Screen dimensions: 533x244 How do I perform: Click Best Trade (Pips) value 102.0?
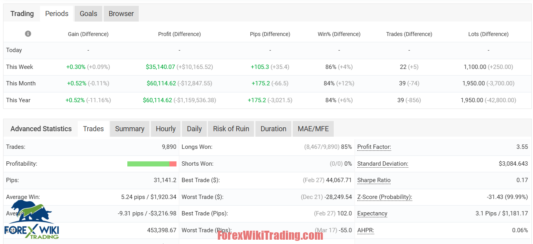click(345, 213)
